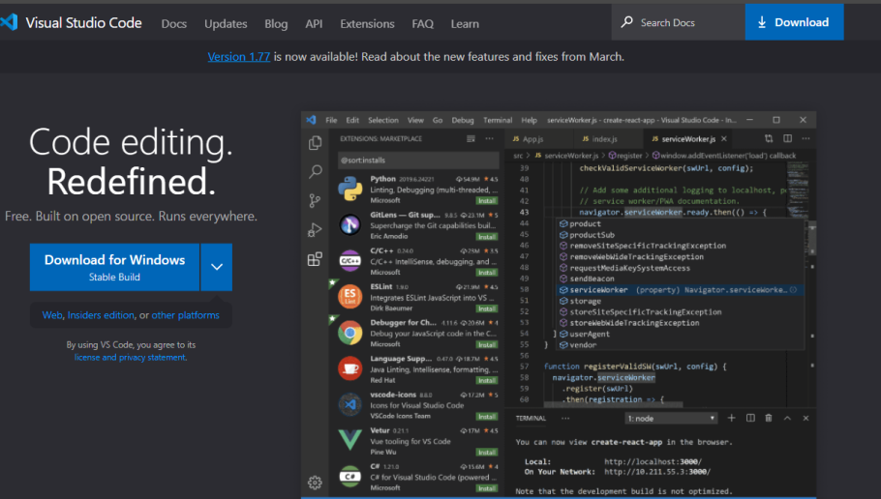Click the register breadcrumb in the editor
The width and height of the screenshot is (881, 499).
625,156
